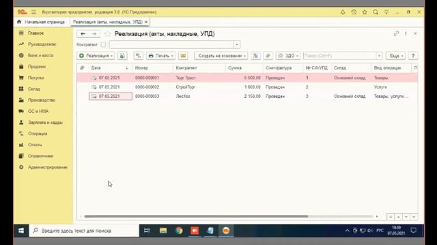This screenshot has height=245, width=437.
Task: Open Windows notification center icon
Action: (414, 231)
